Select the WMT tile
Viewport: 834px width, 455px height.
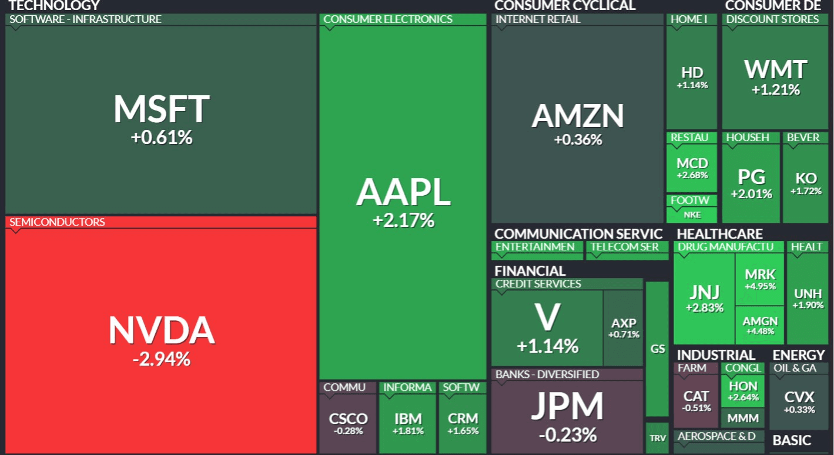pyautogui.click(x=775, y=77)
